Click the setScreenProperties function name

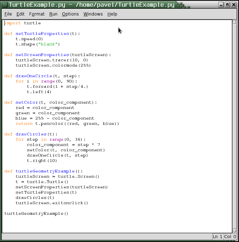42,55
